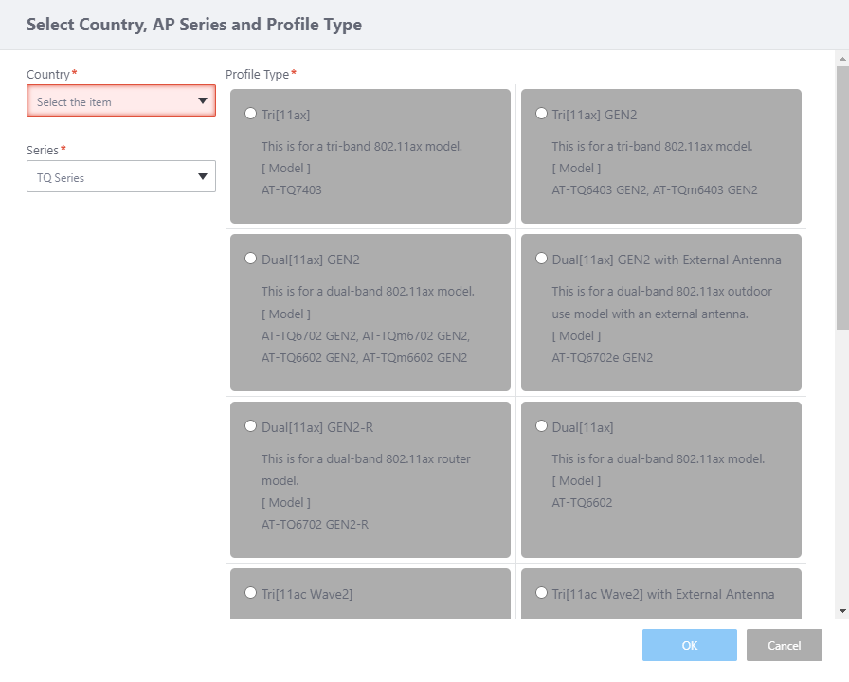Pick Dual[11ax] GEN2 with External Antenna option
The width and height of the screenshot is (849, 682).
point(541,259)
